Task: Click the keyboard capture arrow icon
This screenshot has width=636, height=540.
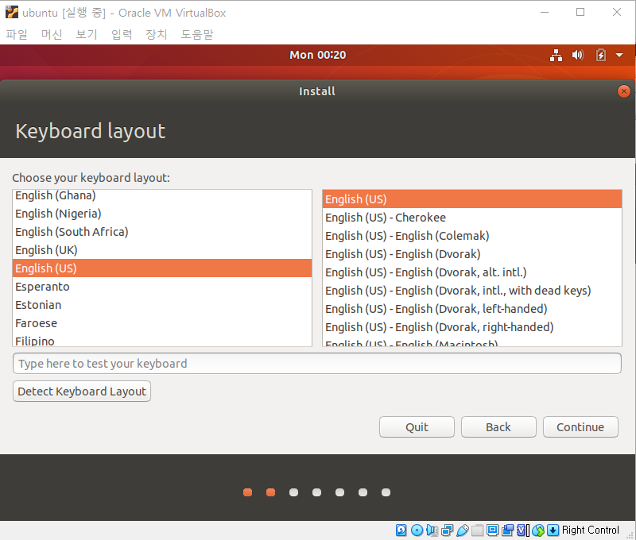Action: (553, 530)
